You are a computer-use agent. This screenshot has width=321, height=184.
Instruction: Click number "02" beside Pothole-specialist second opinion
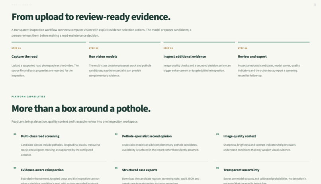(x=116, y=134)
